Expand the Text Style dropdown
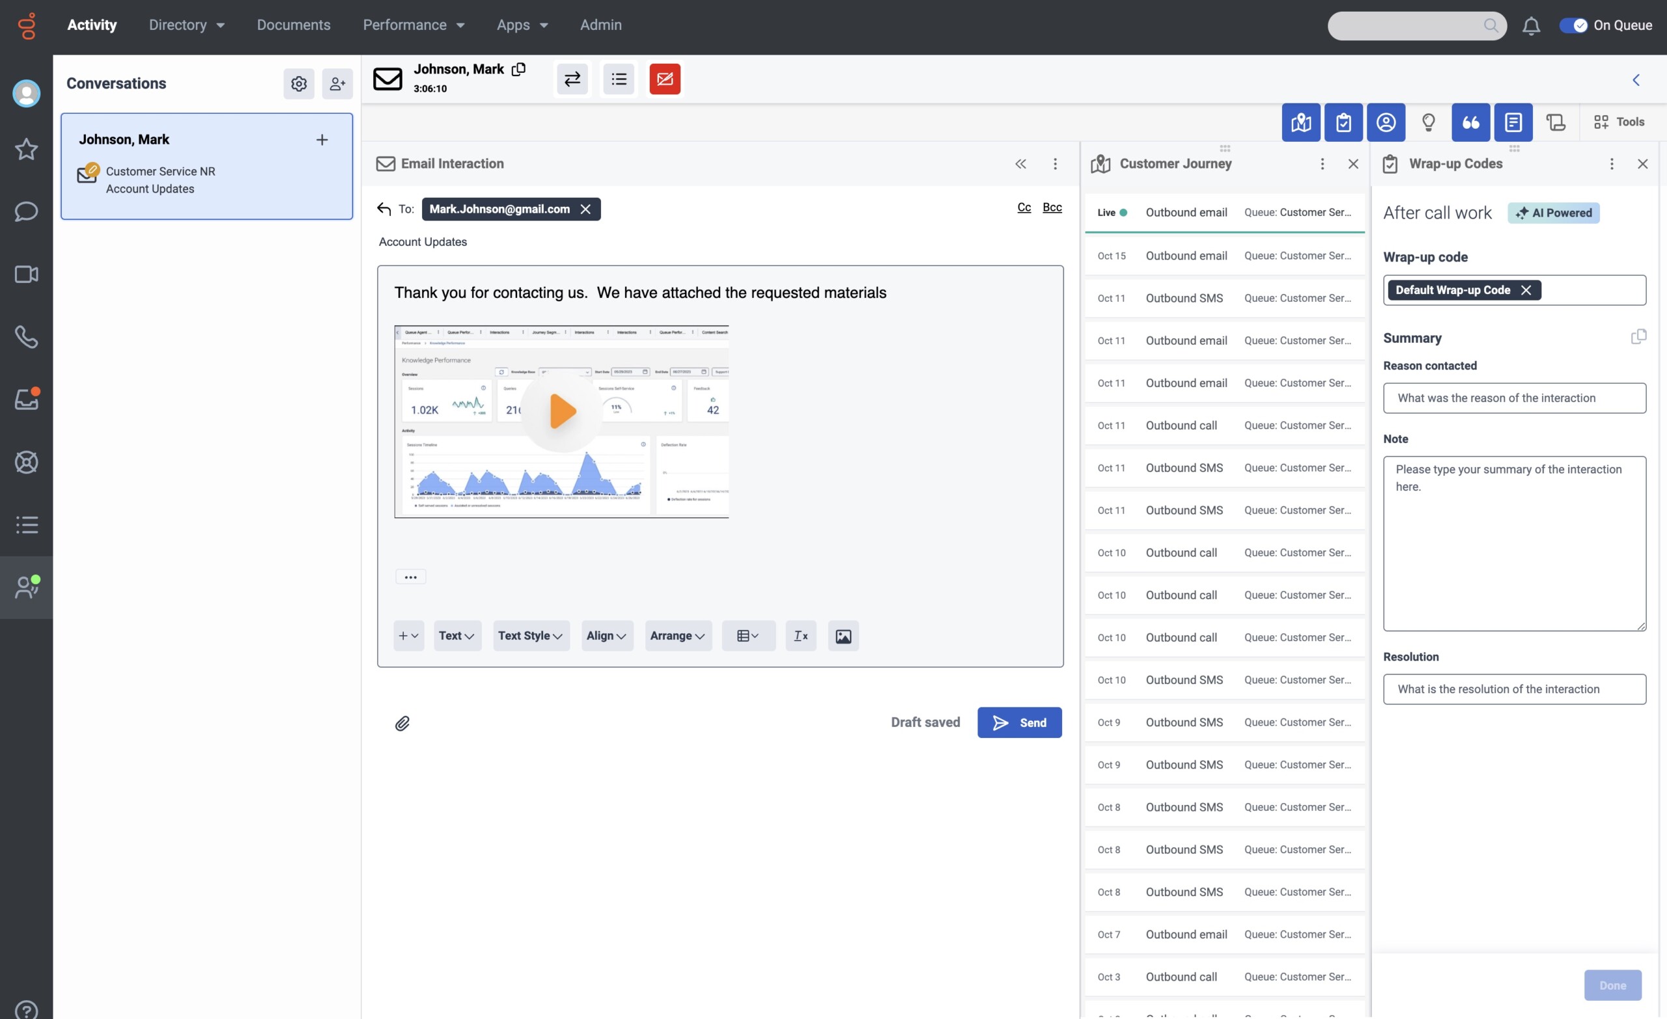1667x1019 pixels. [531, 636]
